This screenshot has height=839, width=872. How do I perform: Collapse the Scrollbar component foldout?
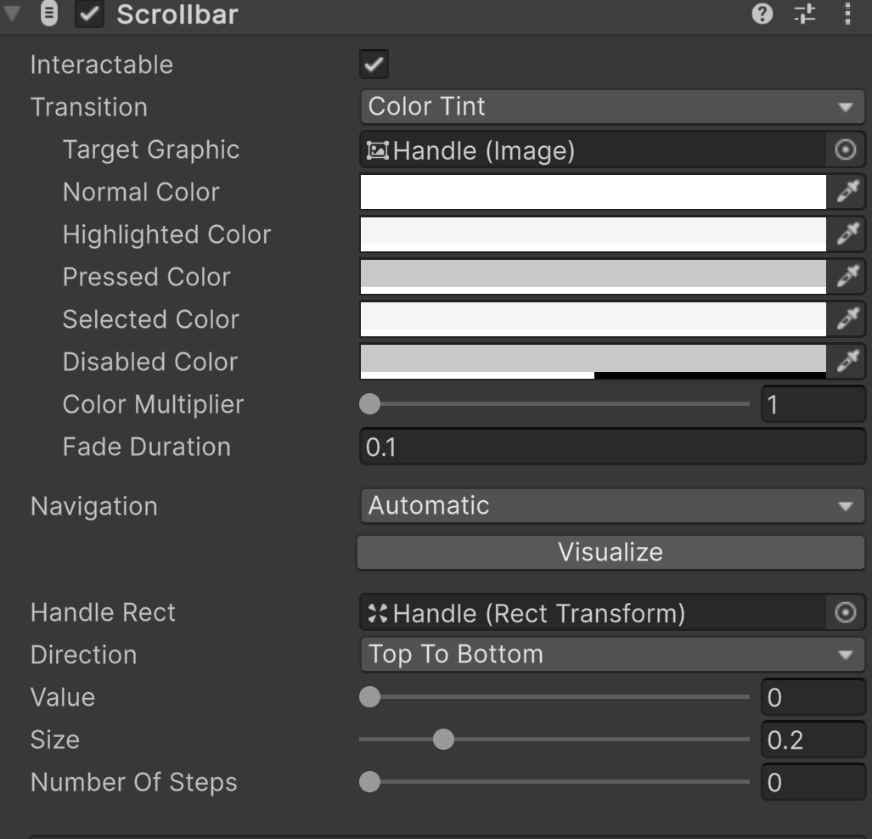12,14
